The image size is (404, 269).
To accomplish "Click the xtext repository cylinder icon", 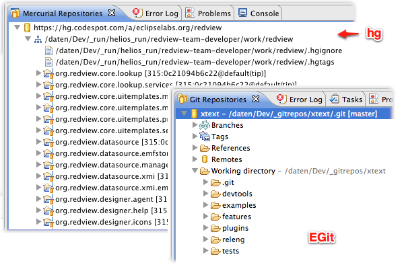I will tap(195, 114).
